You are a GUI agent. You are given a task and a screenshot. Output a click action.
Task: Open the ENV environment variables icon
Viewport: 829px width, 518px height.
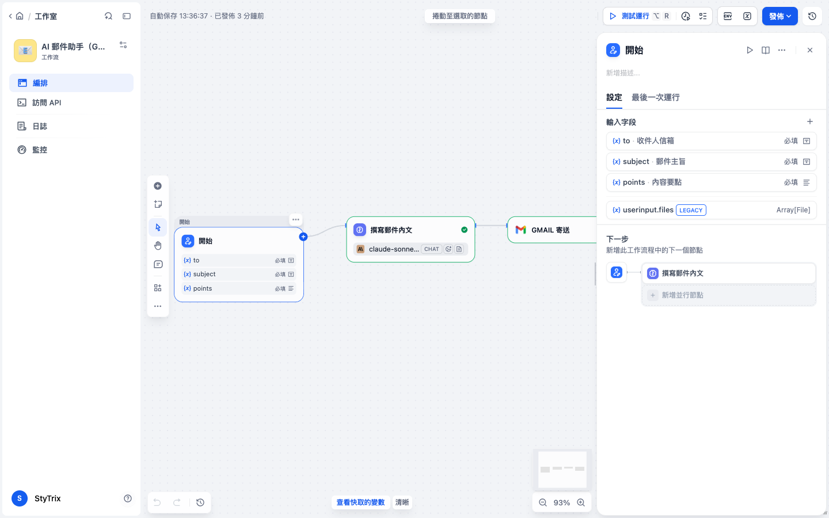coord(728,16)
